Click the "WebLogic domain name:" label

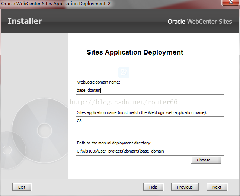[x=99, y=82]
